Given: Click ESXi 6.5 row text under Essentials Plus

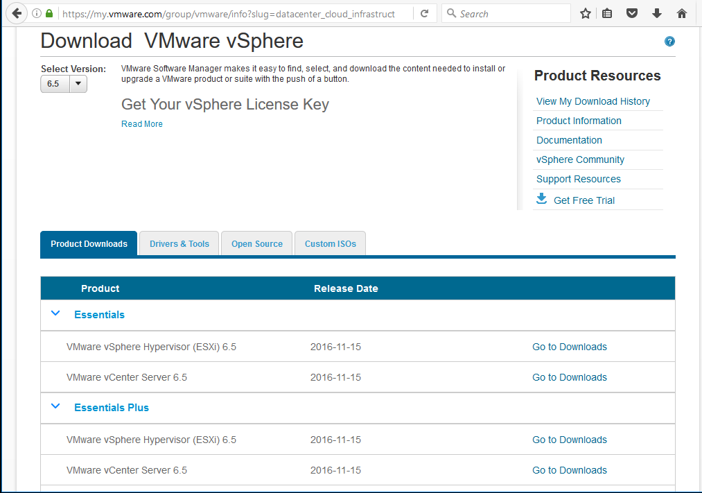Looking at the screenshot, I should (x=151, y=440).
